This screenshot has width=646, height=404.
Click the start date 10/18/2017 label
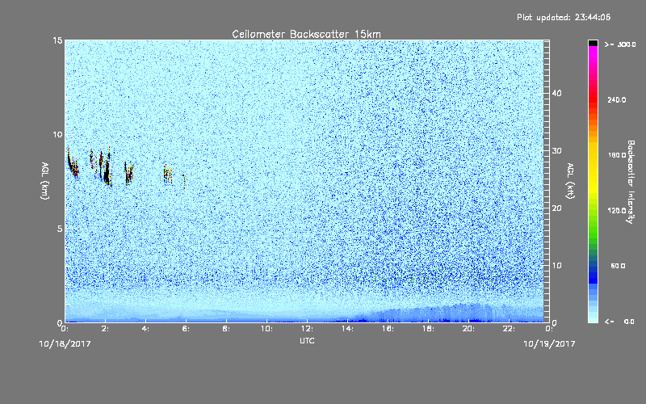tap(65, 343)
